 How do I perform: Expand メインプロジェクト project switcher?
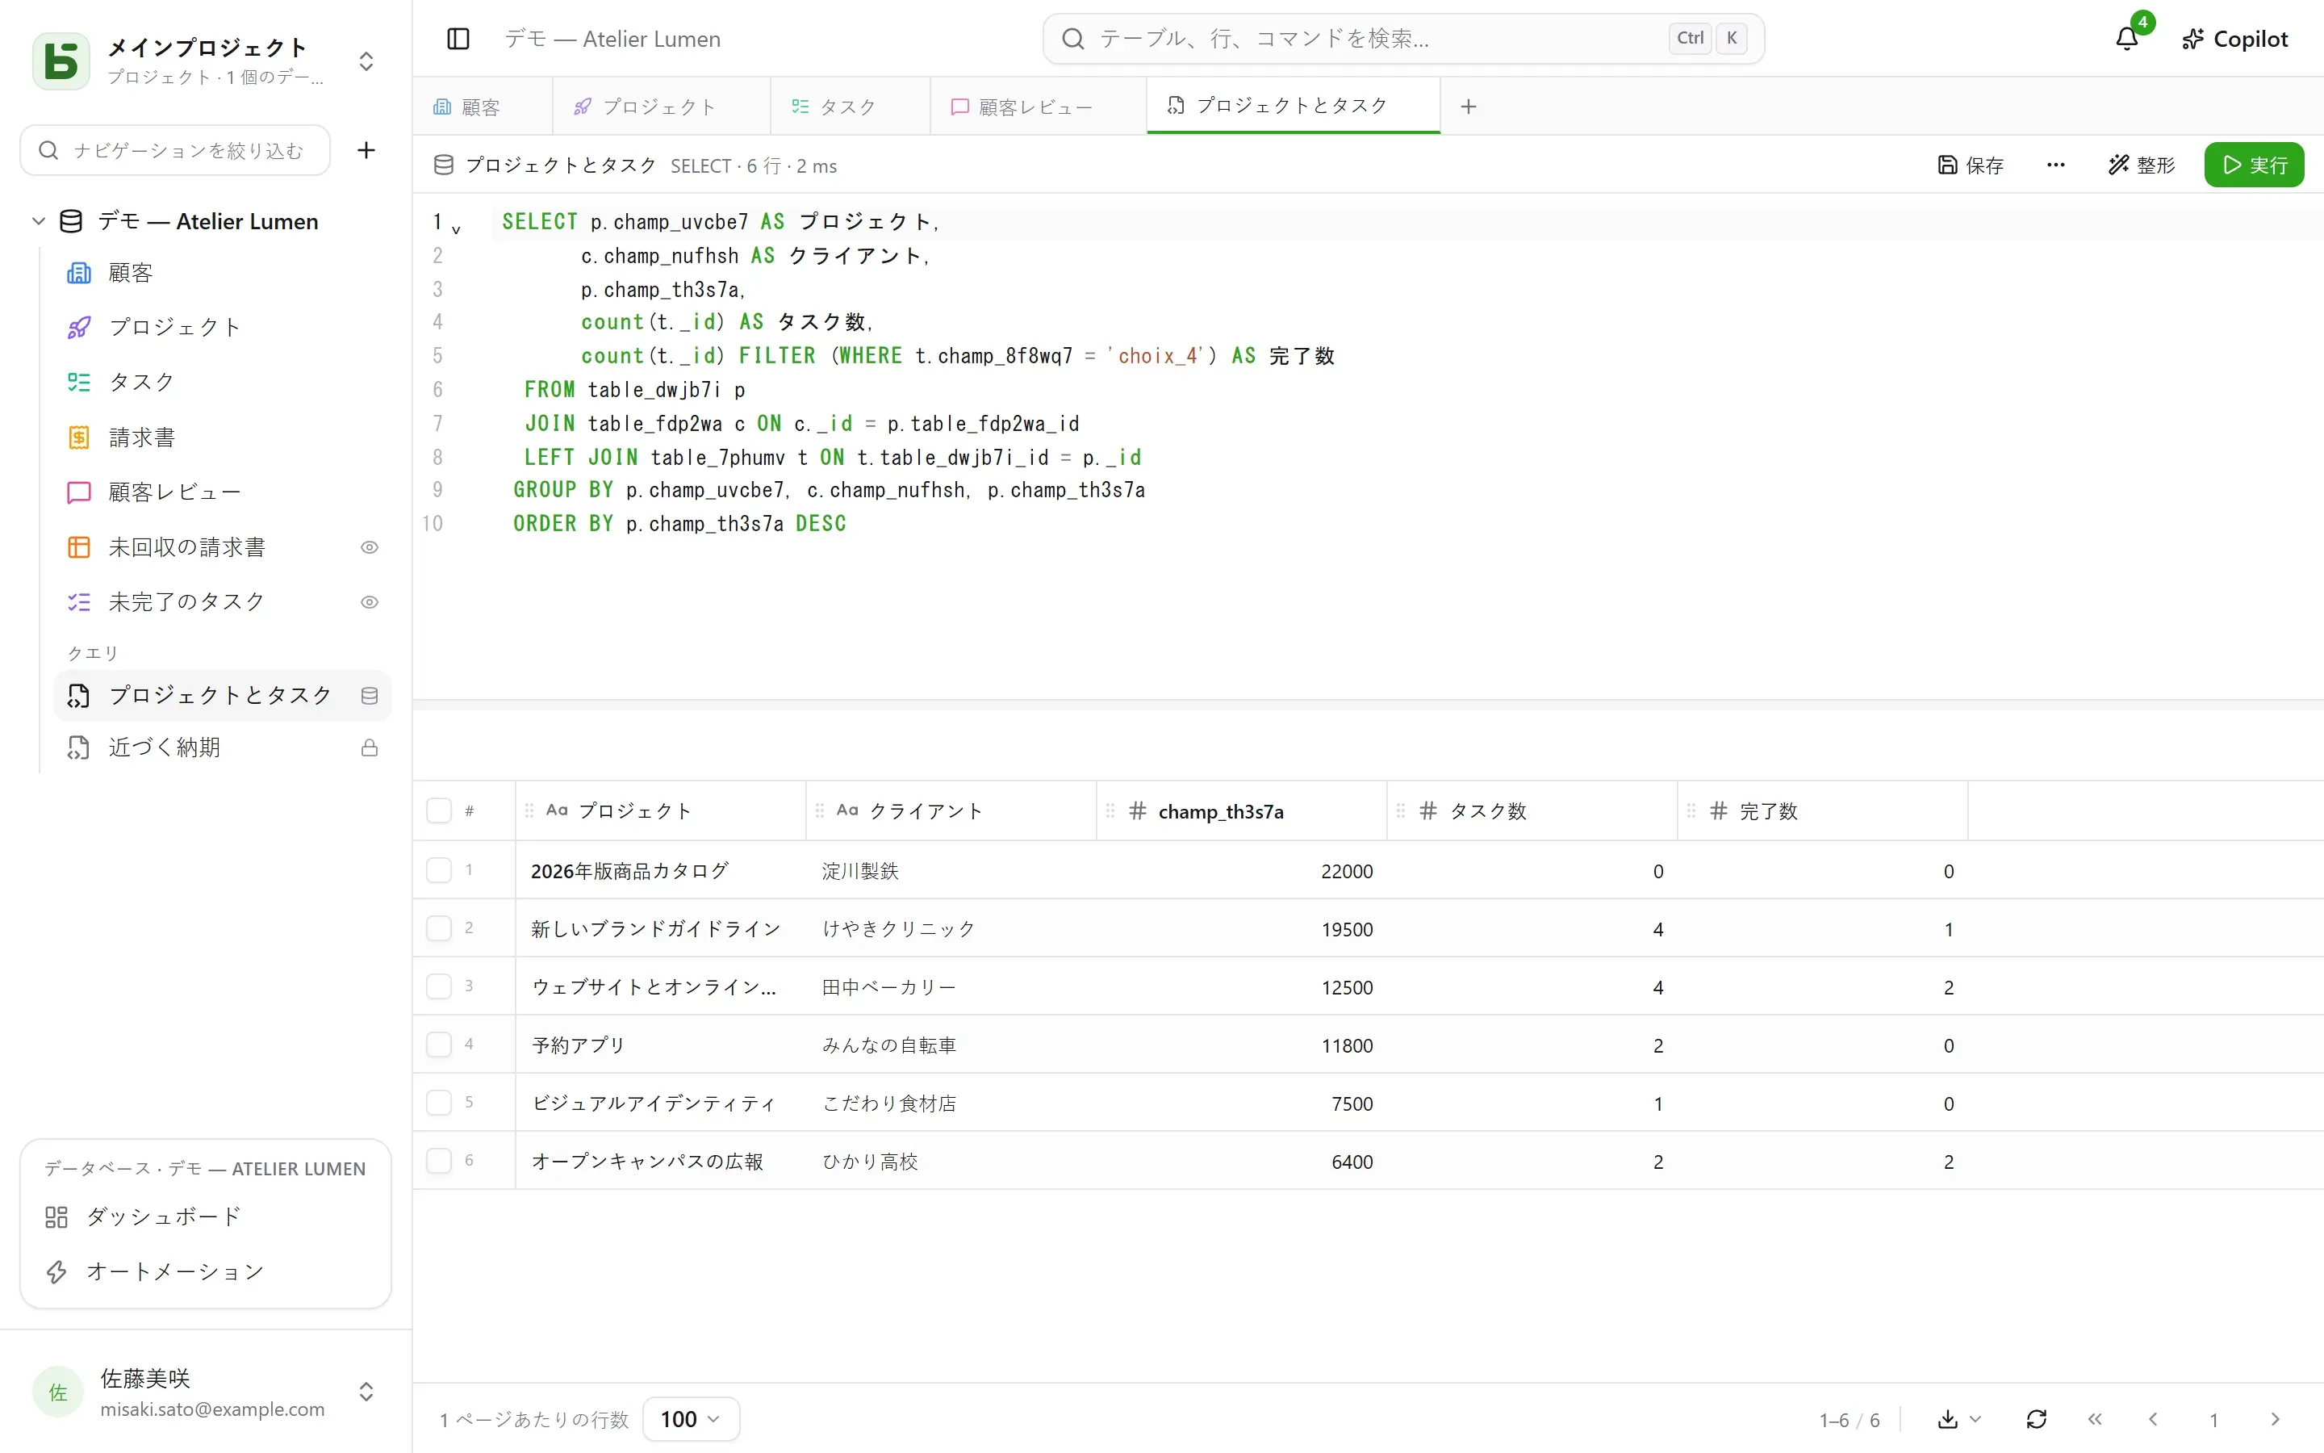tap(366, 61)
